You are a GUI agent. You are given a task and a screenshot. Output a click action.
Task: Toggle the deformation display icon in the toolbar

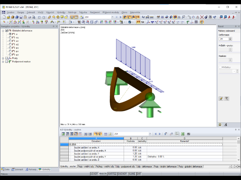pyautogui.click(x=138, y=22)
